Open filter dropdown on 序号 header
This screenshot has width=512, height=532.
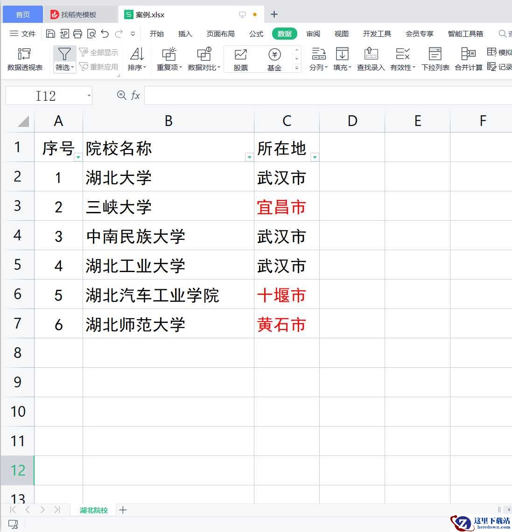(x=78, y=157)
